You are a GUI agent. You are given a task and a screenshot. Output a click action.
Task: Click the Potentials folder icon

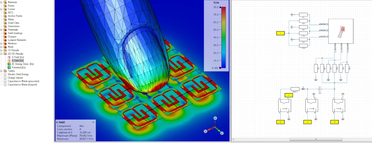5,30
